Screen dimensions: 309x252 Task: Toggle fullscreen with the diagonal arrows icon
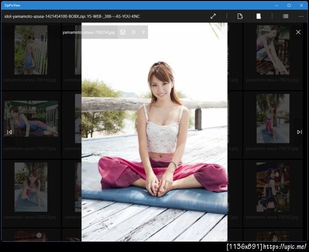point(213,16)
